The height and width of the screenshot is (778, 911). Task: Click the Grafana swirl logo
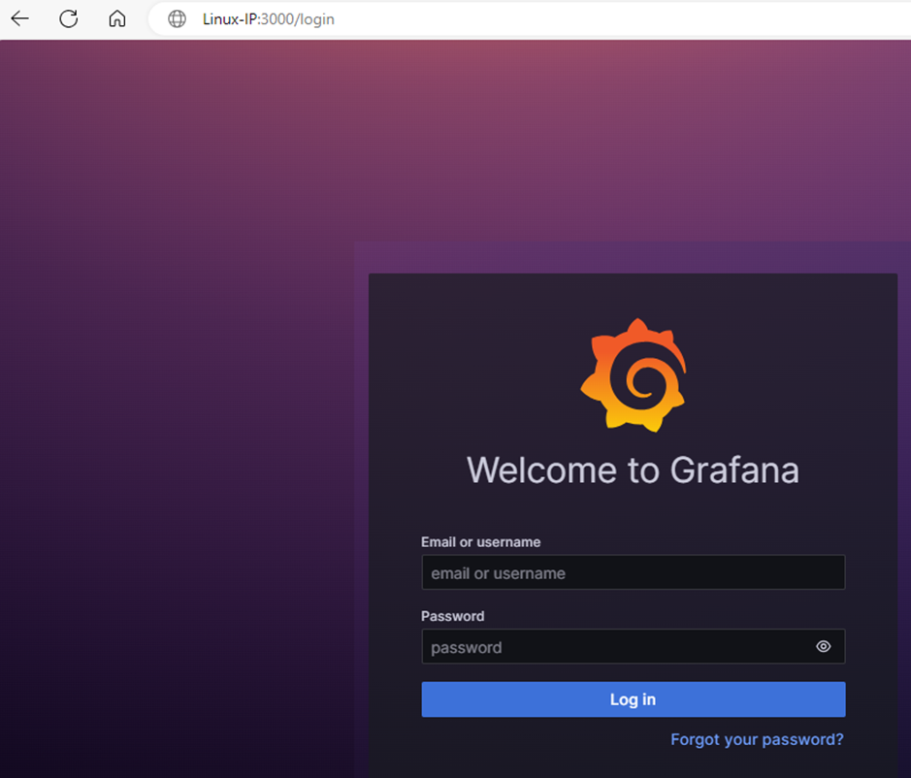(634, 374)
